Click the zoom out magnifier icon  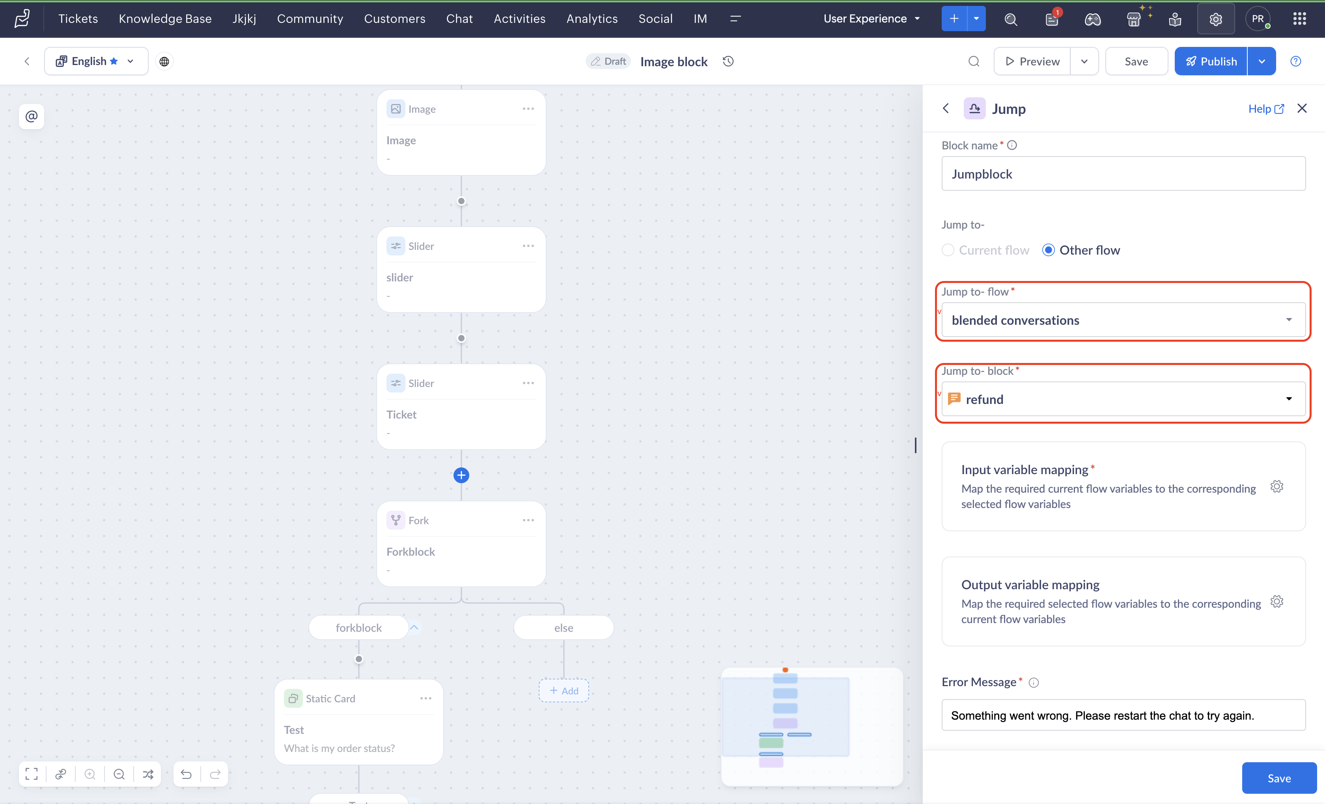pyautogui.click(x=119, y=774)
